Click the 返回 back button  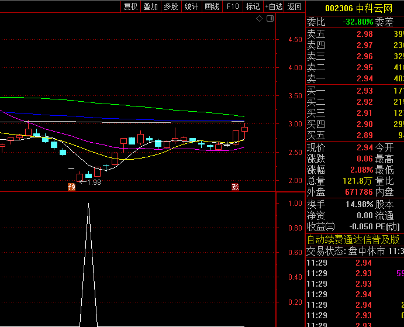click(295, 6)
